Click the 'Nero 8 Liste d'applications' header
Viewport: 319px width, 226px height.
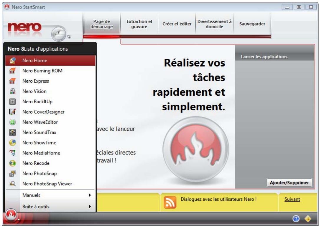[38, 49]
